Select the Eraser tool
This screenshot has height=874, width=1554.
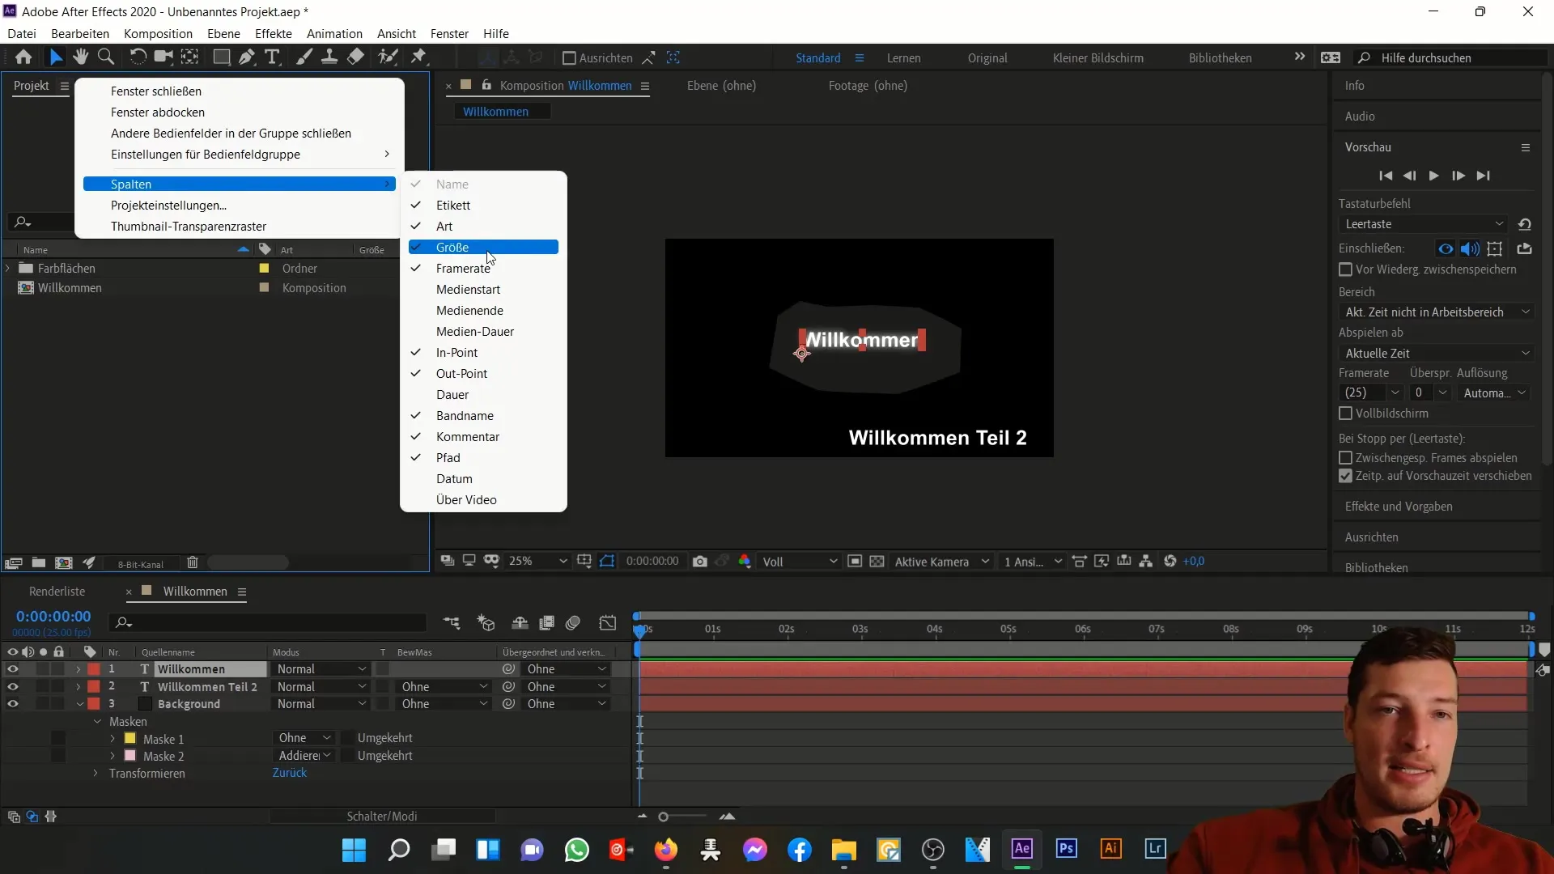(355, 57)
